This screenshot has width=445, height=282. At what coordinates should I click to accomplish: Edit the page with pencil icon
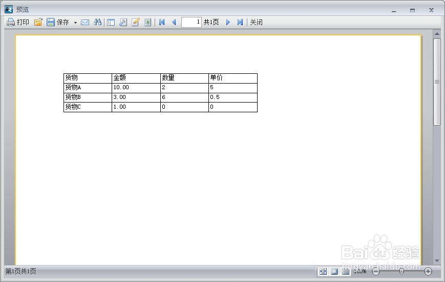(x=136, y=22)
